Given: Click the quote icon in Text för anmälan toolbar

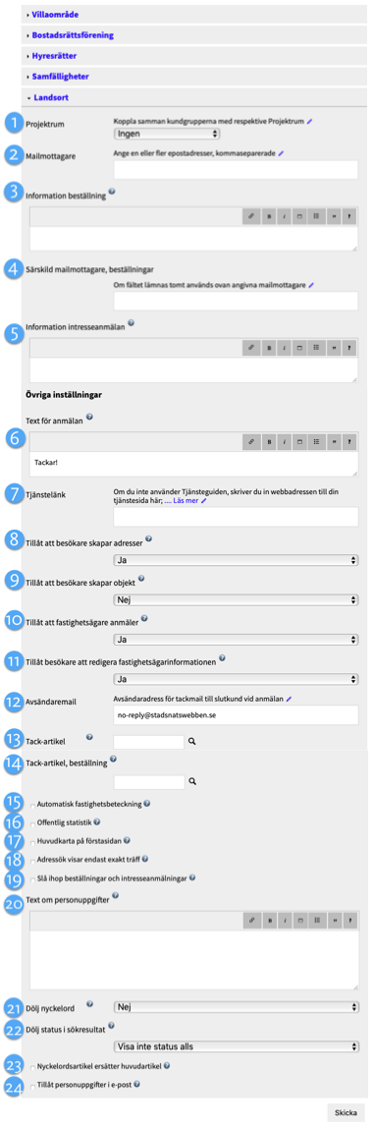Looking at the screenshot, I should coord(334,441).
